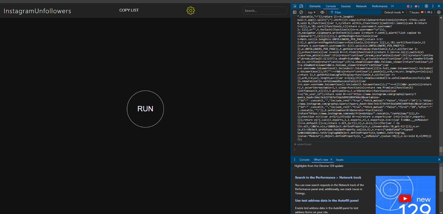Switch to the Elements tab

pyautogui.click(x=315, y=6)
